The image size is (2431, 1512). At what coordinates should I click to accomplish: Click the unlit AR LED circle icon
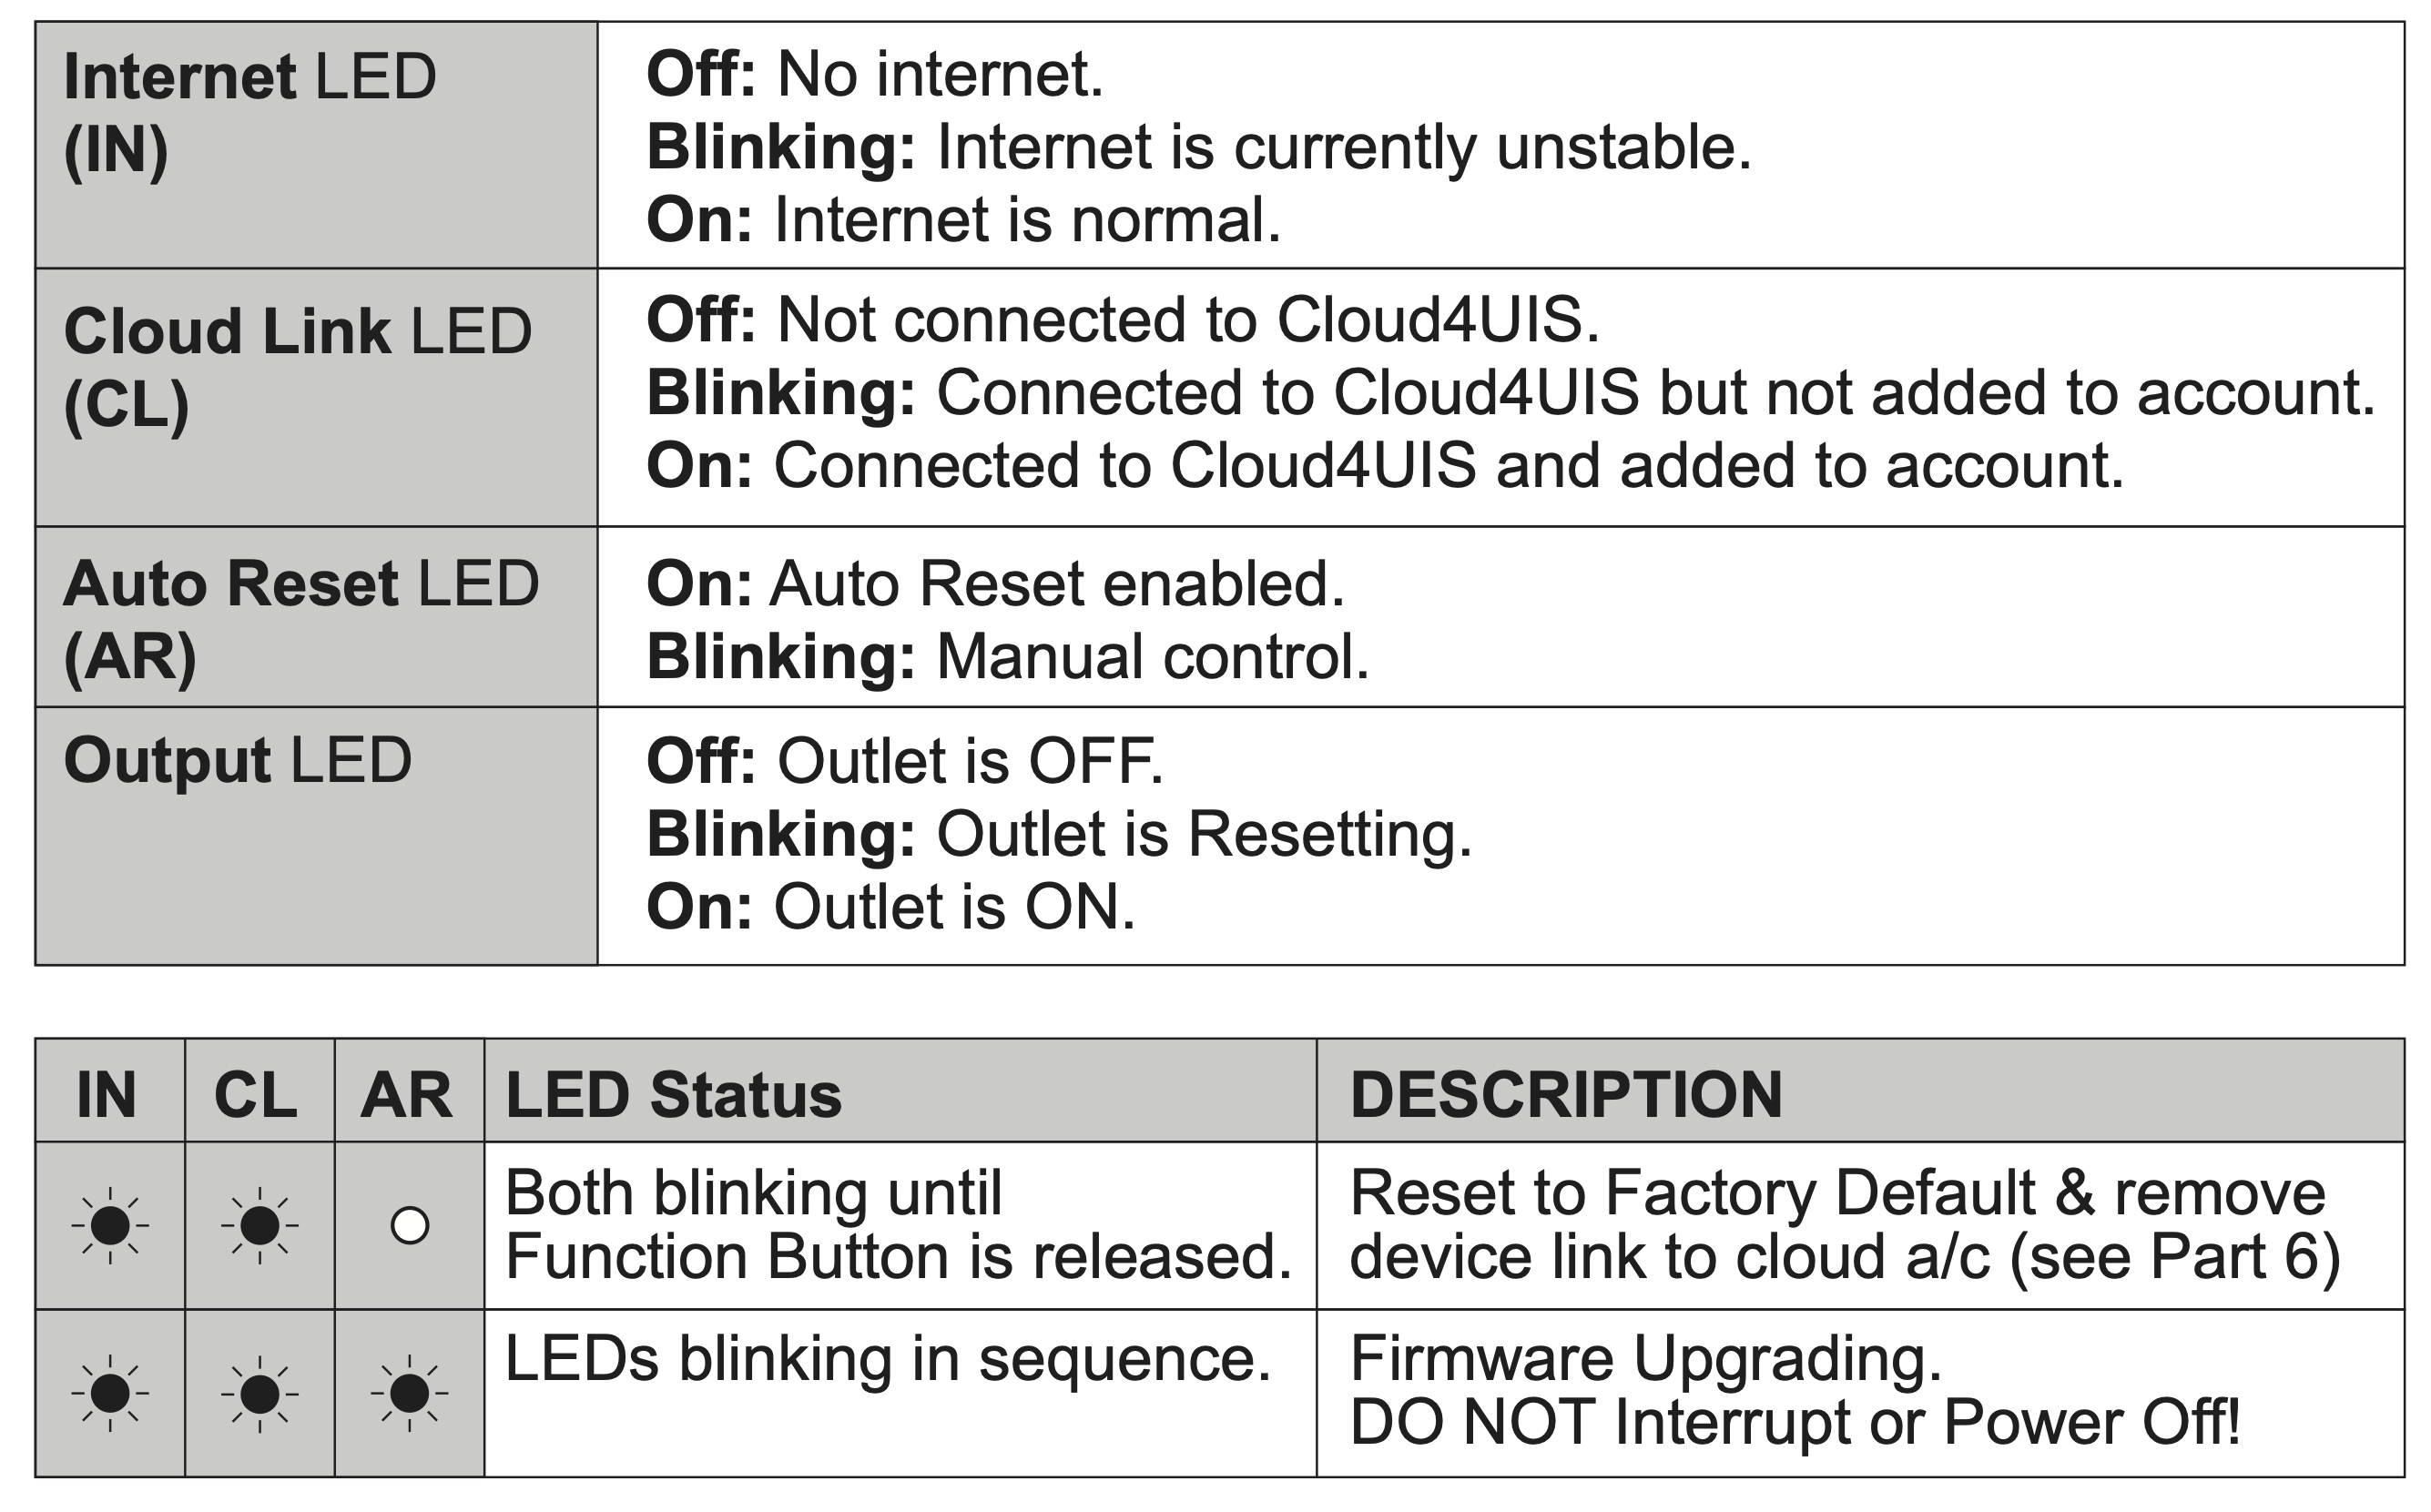410,1225
